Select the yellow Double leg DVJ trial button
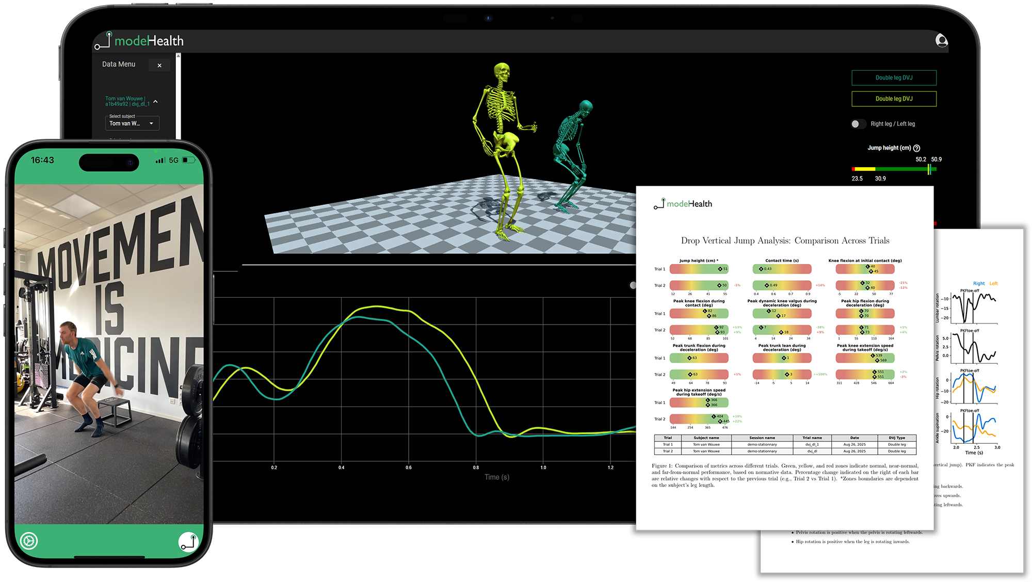This screenshot has width=1032, height=582. click(x=894, y=99)
